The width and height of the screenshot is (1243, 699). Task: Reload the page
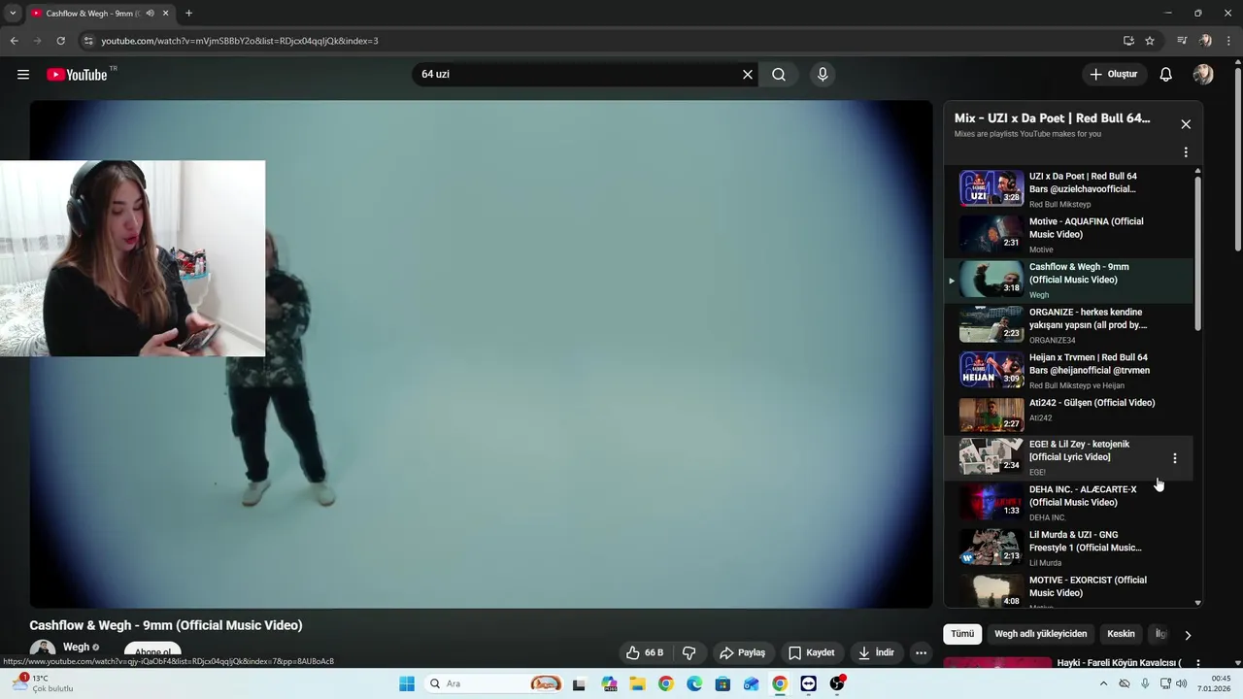60,41
